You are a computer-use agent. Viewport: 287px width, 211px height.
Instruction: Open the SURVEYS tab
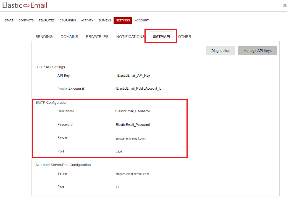[104, 20]
